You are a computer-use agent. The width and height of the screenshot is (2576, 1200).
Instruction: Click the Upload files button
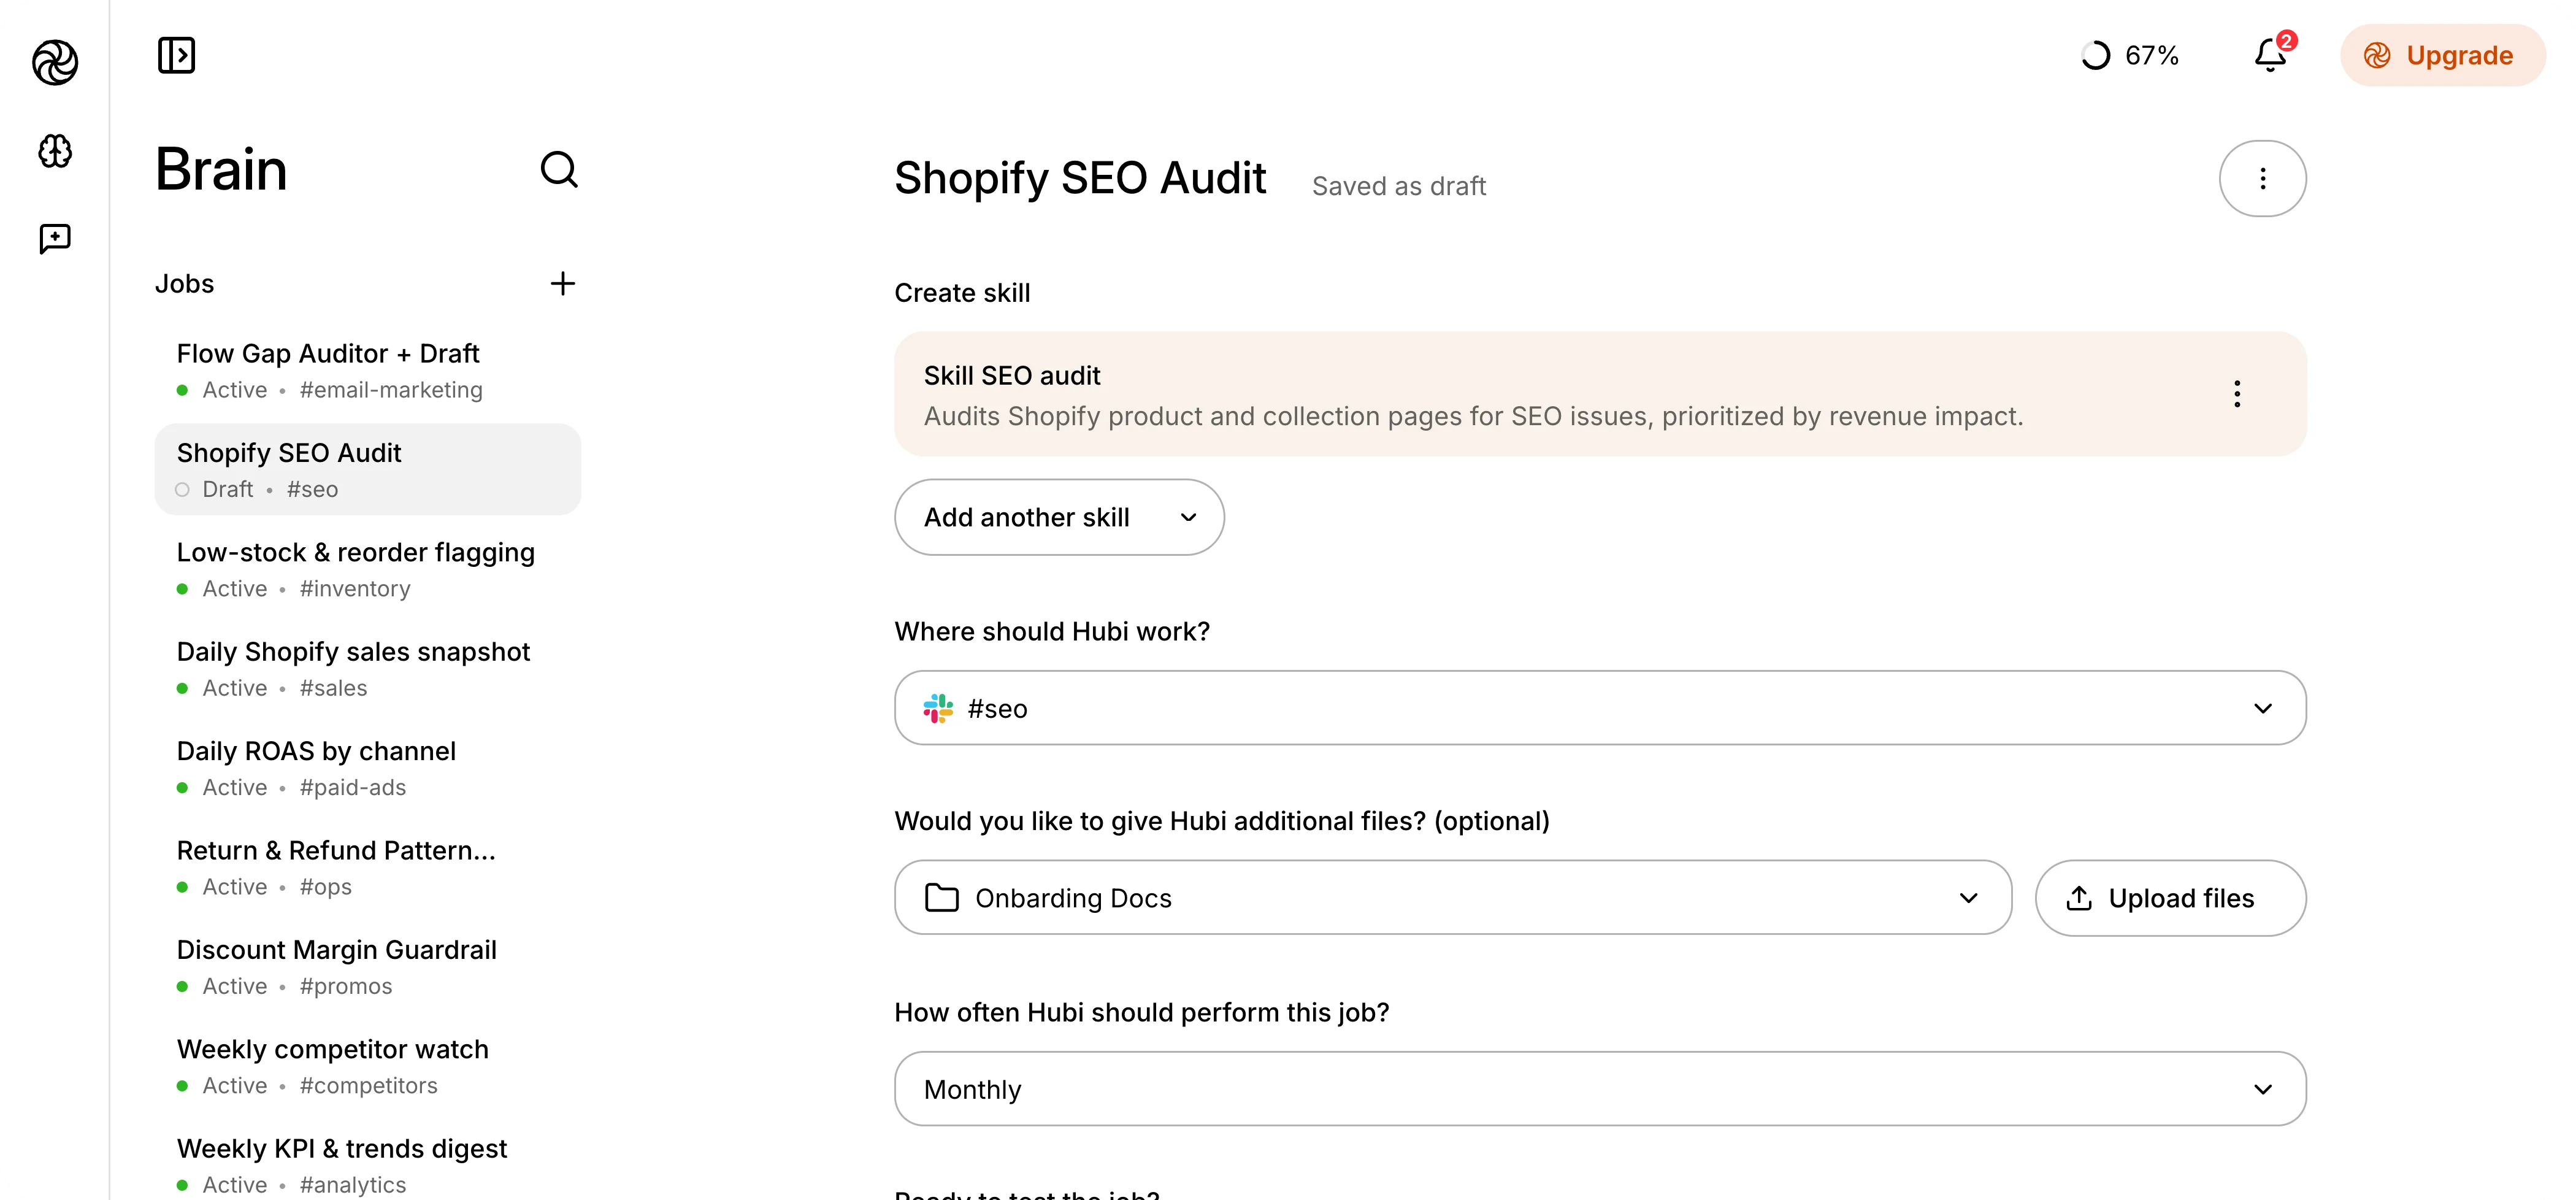coord(2170,898)
